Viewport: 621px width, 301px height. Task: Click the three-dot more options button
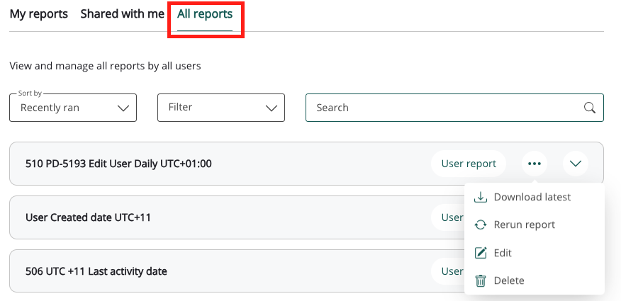point(535,164)
